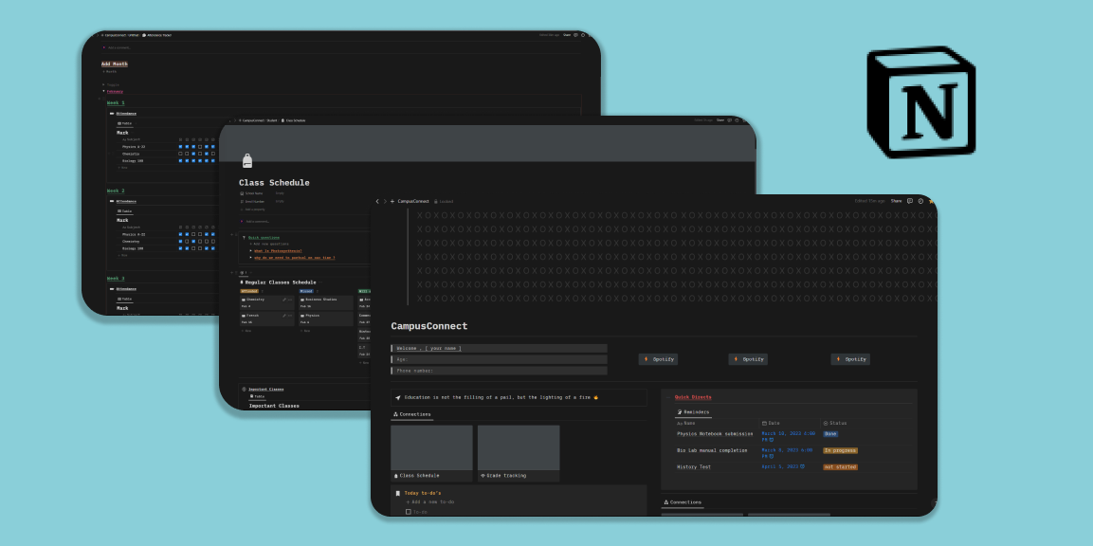Image resolution: width=1093 pixels, height=546 pixels.
Task: Select Connections tab below Reminders table
Action: coord(683,502)
